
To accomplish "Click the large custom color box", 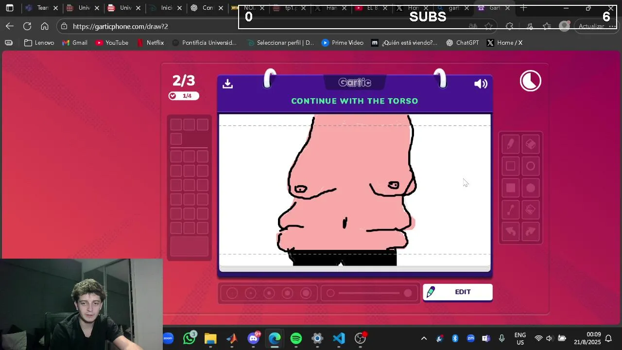I will (189, 246).
